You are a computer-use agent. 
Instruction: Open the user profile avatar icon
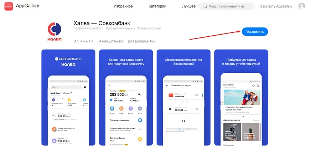302,6
